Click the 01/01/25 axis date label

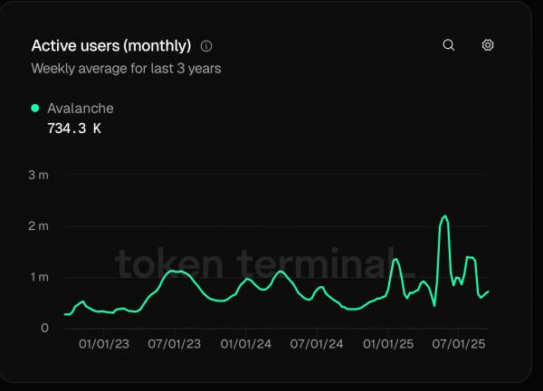388,344
